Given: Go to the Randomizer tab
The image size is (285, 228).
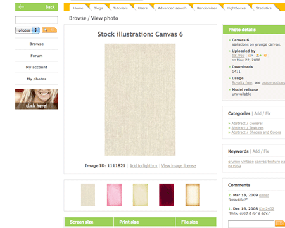Looking at the screenshot, I should point(206,8).
